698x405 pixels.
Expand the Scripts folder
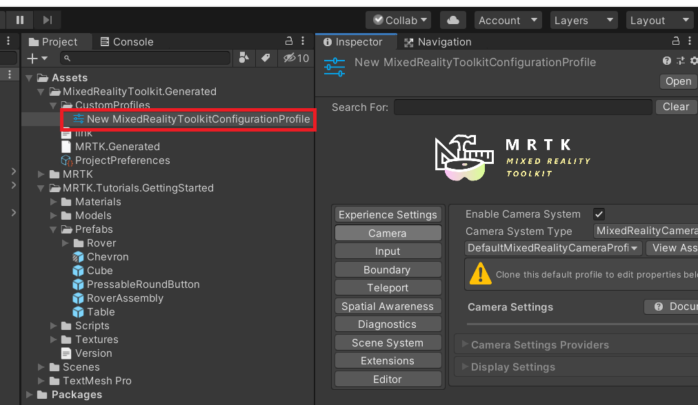coord(53,326)
